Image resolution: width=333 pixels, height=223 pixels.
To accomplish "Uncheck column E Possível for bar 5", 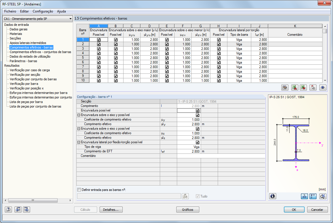I will [167, 58].
